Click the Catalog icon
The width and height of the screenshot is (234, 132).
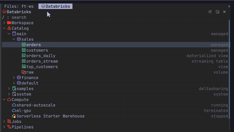point(9,28)
